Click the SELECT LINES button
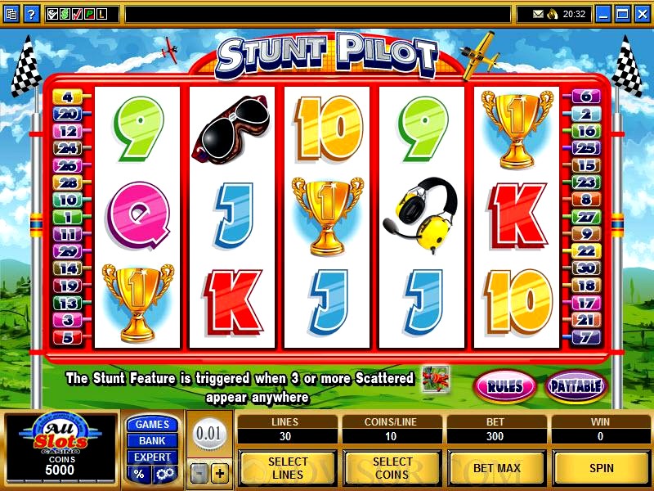Screen dimensions: 654x491 [288, 468]
